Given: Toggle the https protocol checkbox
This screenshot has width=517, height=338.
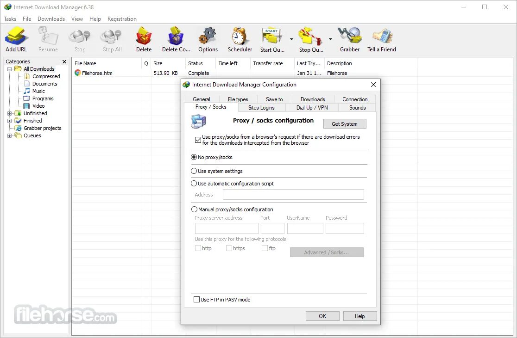Looking at the screenshot, I should (x=229, y=248).
